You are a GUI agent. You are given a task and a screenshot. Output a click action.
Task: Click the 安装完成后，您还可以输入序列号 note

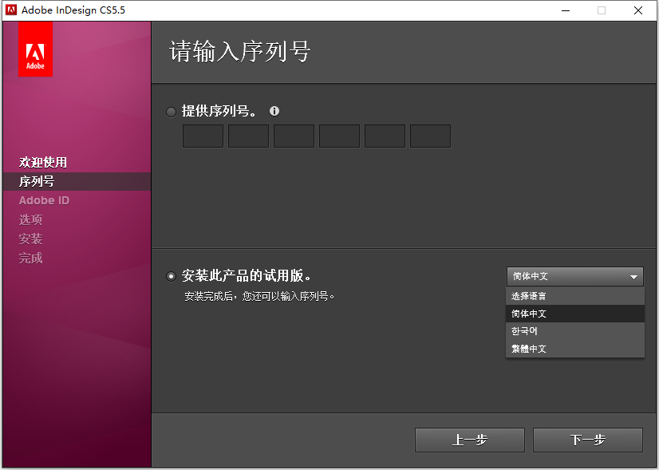[x=260, y=296]
